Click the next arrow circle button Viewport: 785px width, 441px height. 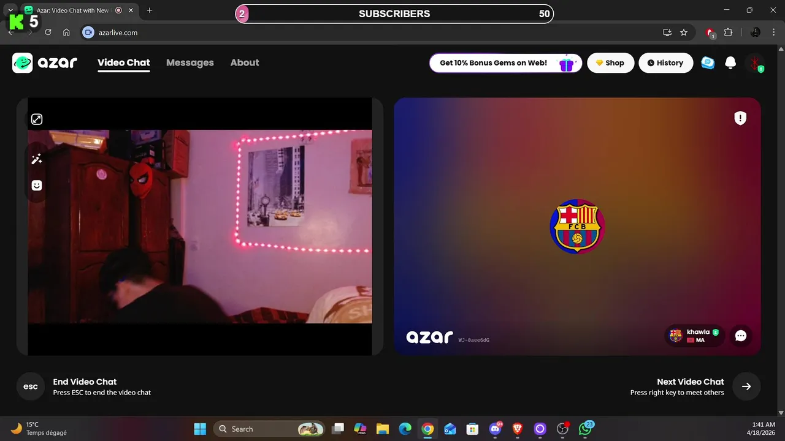click(746, 386)
